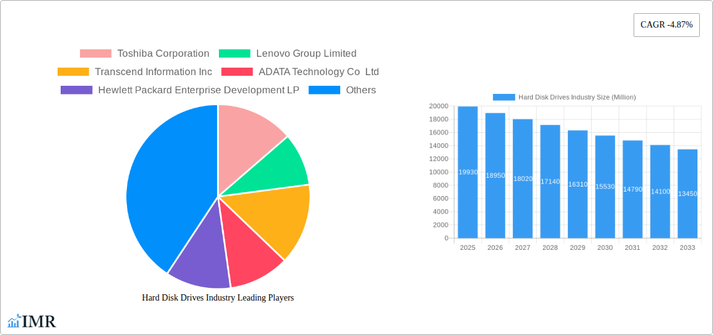The height and width of the screenshot is (335, 713).
Task: Toggle the Transcend Information Inc legend label
Action: pos(154,72)
